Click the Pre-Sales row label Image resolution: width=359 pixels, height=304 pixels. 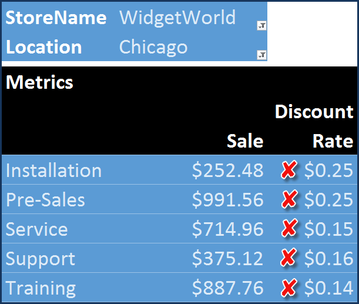(x=45, y=200)
